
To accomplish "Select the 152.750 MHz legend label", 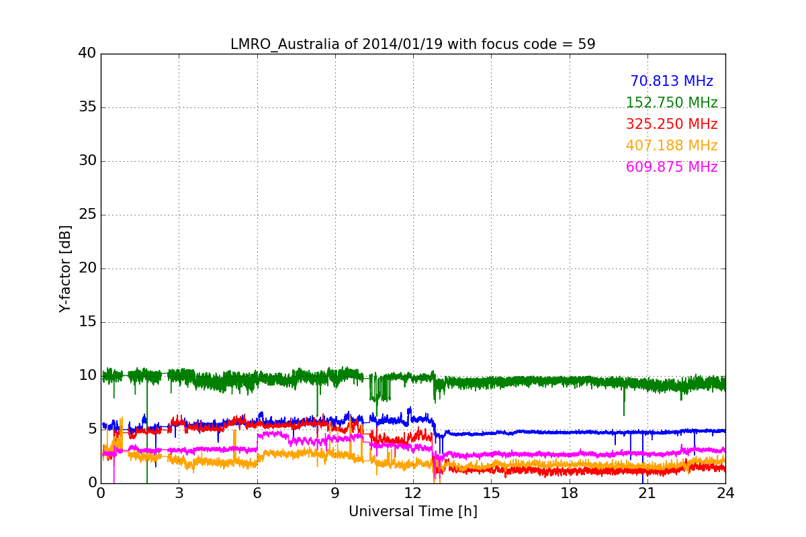I will click(x=672, y=103).
